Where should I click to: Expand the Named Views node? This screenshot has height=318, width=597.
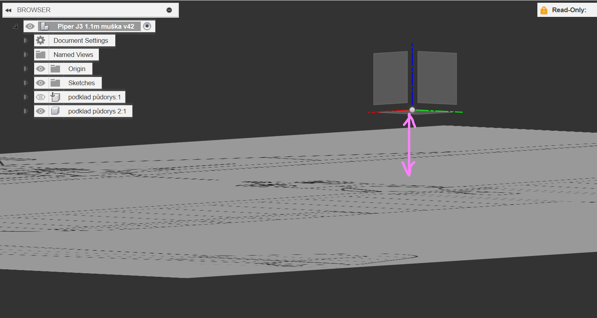(25, 55)
